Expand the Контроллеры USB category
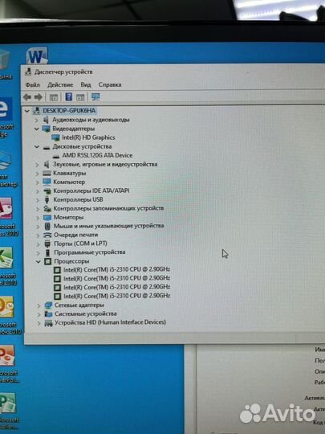The height and width of the screenshot is (434, 325). point(38,200)
